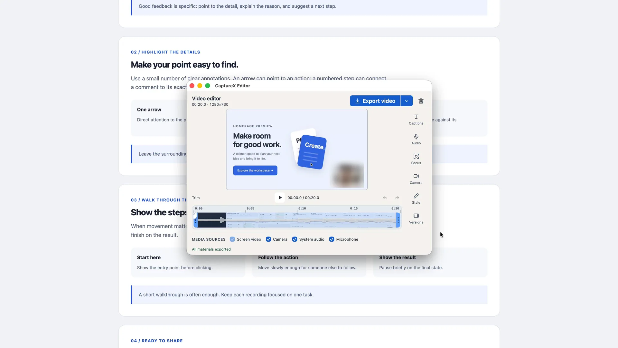618x348 pixels.
Task: Click the '04 / READY TO SHARE' section label
Action: click(157, 341)
